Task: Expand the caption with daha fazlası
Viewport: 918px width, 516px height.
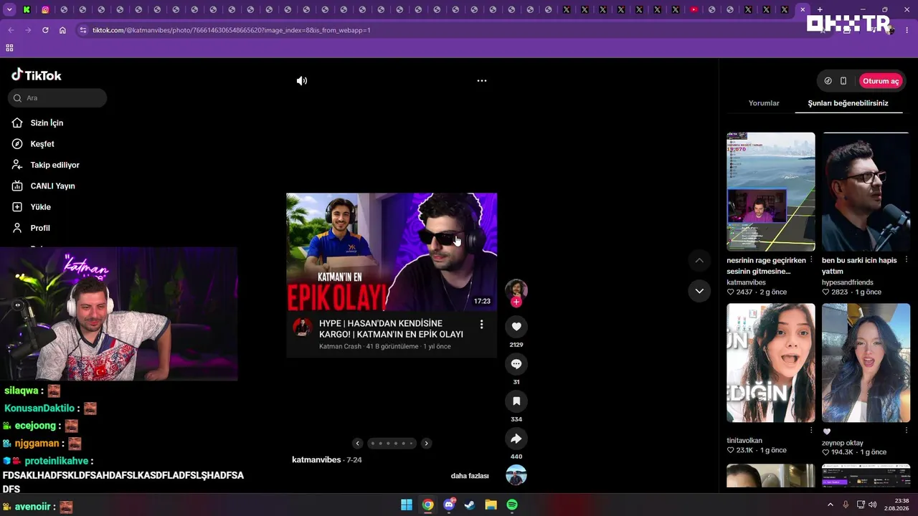Action: pyautogui.click(x=470, y=476)
